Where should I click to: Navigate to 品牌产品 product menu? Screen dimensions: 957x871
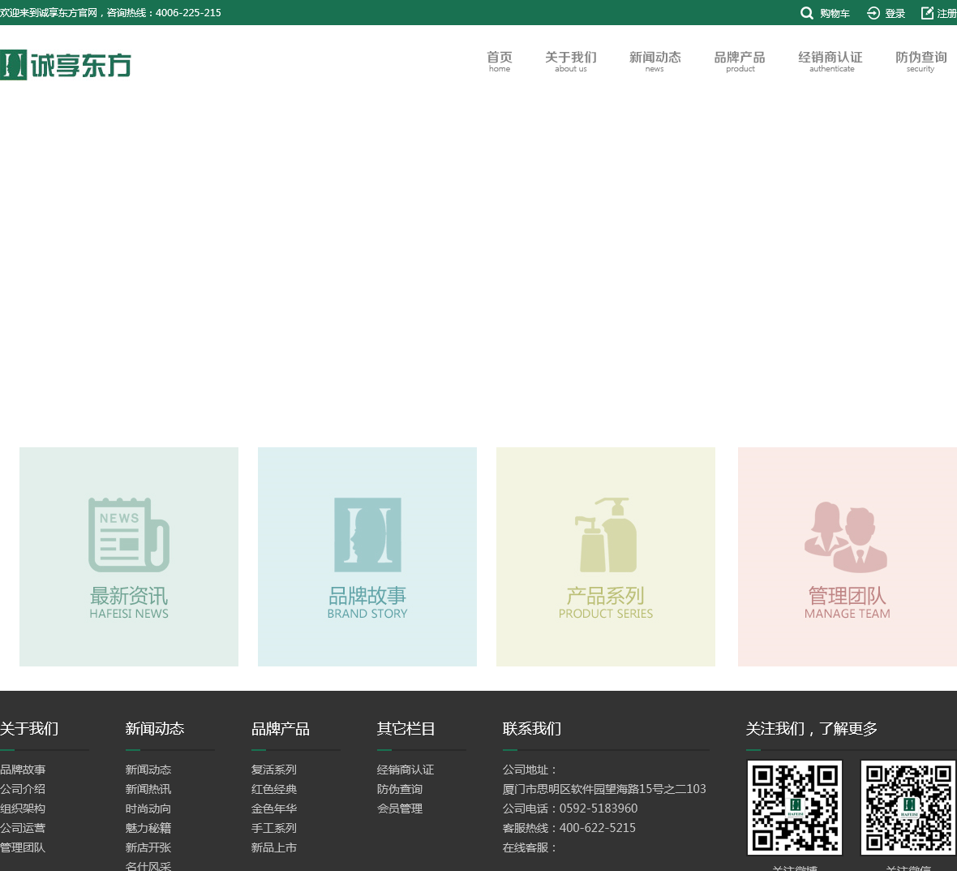tap(740, 62)
